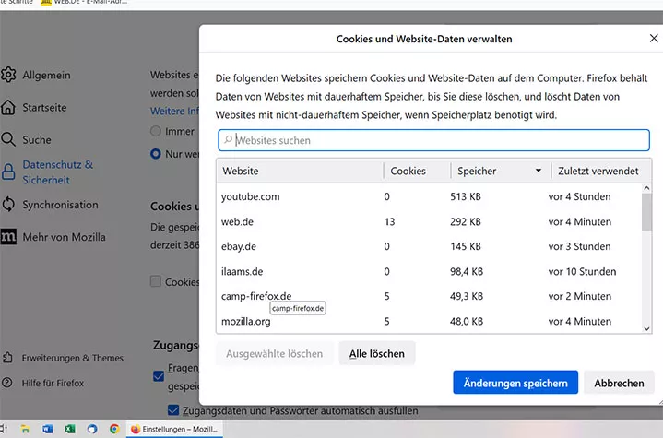Click the 'Websites suchen' search field

tap(433, 140)
